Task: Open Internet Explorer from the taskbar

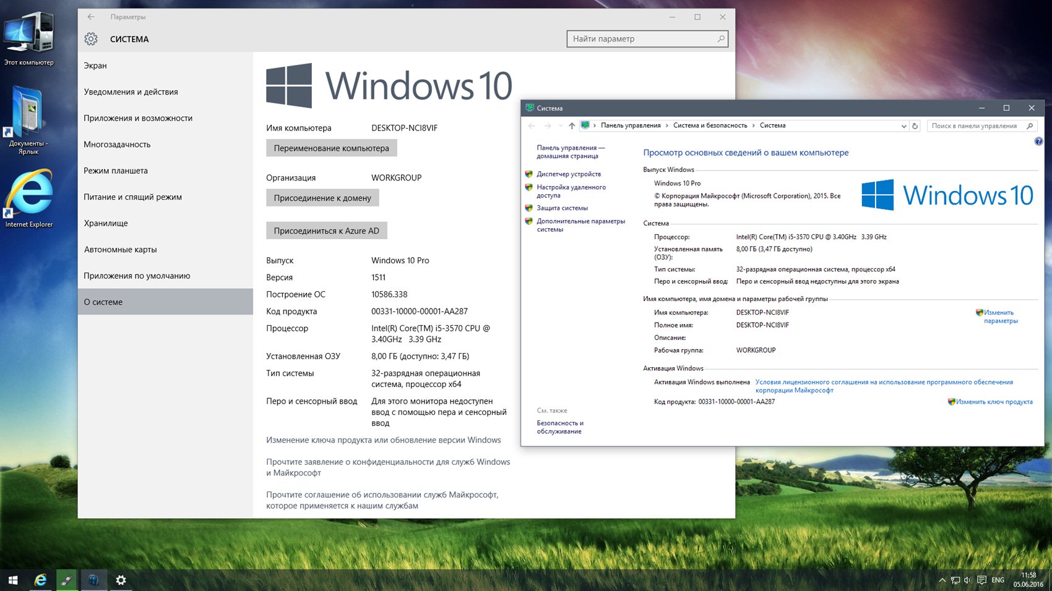Action: pos(40,580)
